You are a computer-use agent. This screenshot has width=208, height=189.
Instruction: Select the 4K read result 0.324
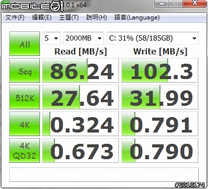click(80, 124)
